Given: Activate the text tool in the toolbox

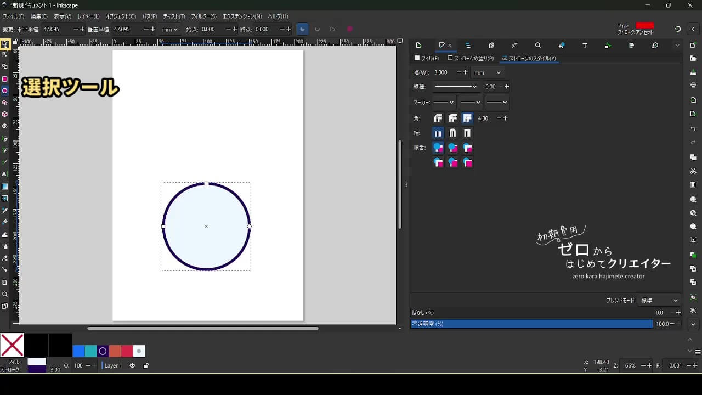Looking at the screenshot, I should tap(5, 174).
